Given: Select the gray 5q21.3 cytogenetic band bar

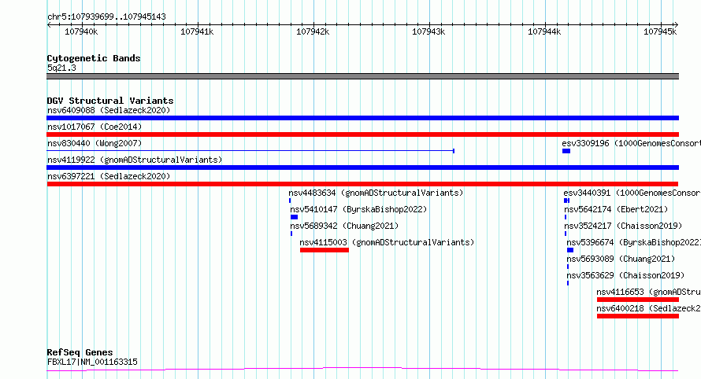Looking at the screenshot, I should pyautogui.click(x=362, y=76).
